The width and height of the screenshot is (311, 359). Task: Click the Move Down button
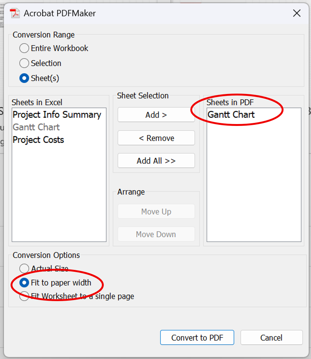click(156, 234)
